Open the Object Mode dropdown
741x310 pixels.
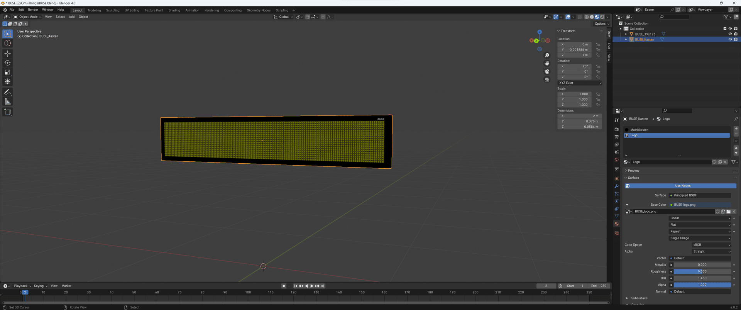27,17
